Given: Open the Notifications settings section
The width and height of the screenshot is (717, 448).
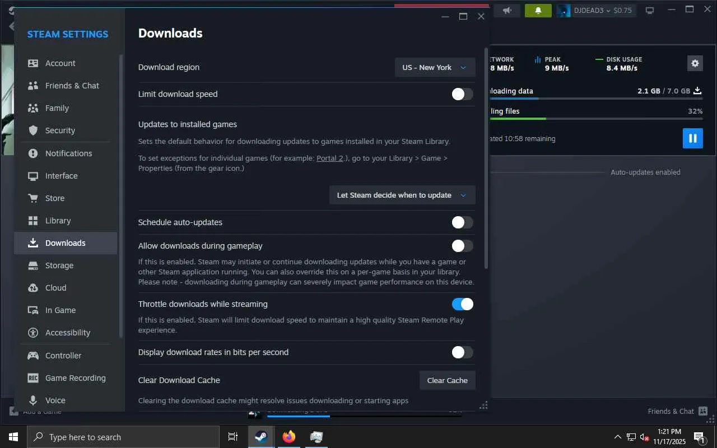Looking at the screenshot, I should pos(66,153).
